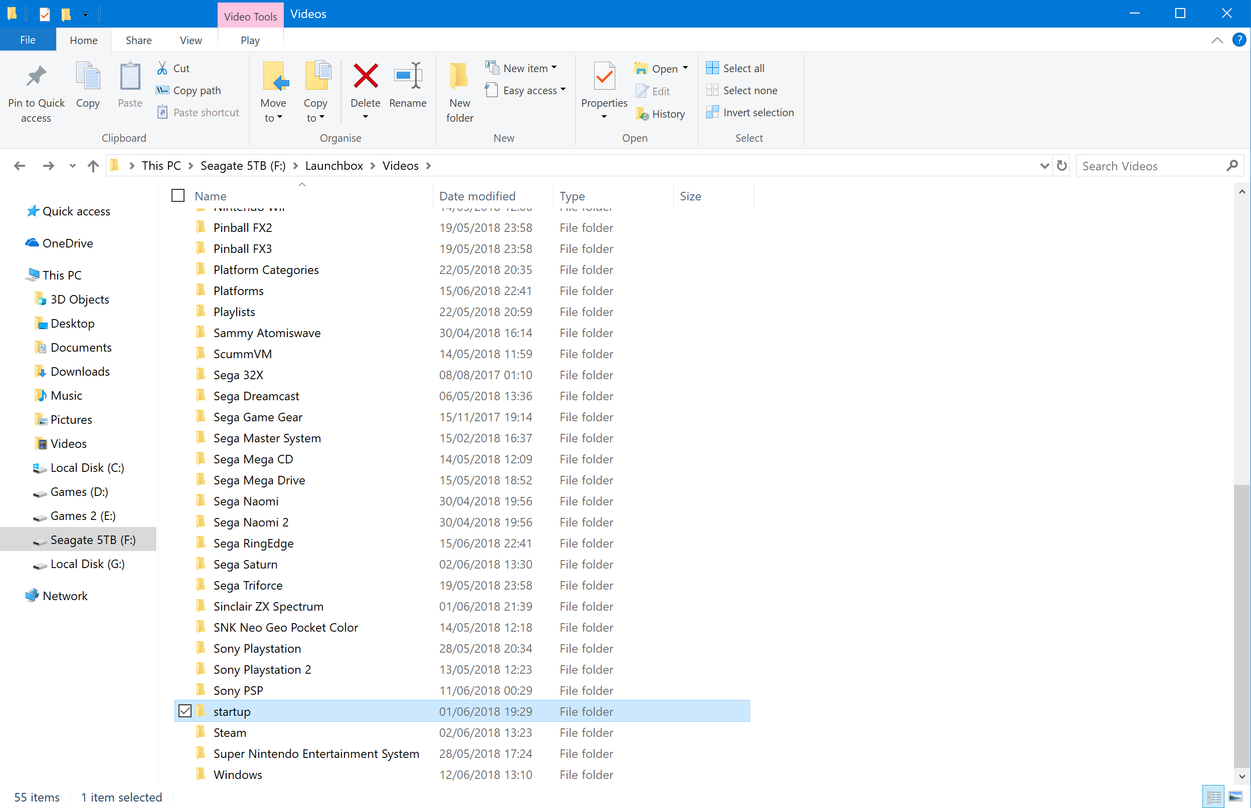
Task: Click the Edit ribbon command
Action: 653,91
